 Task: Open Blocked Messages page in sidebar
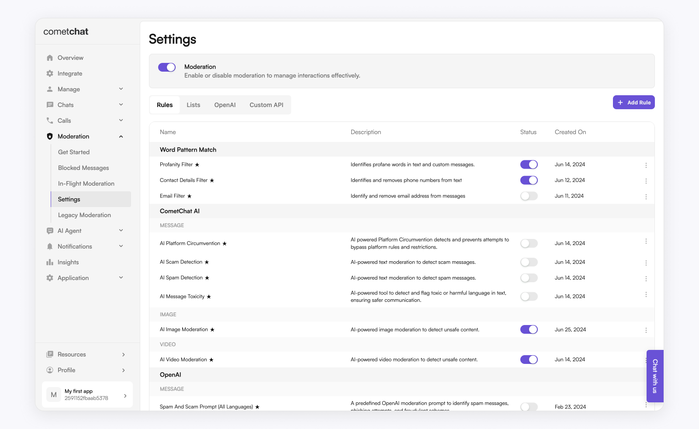tap(83, 168)
